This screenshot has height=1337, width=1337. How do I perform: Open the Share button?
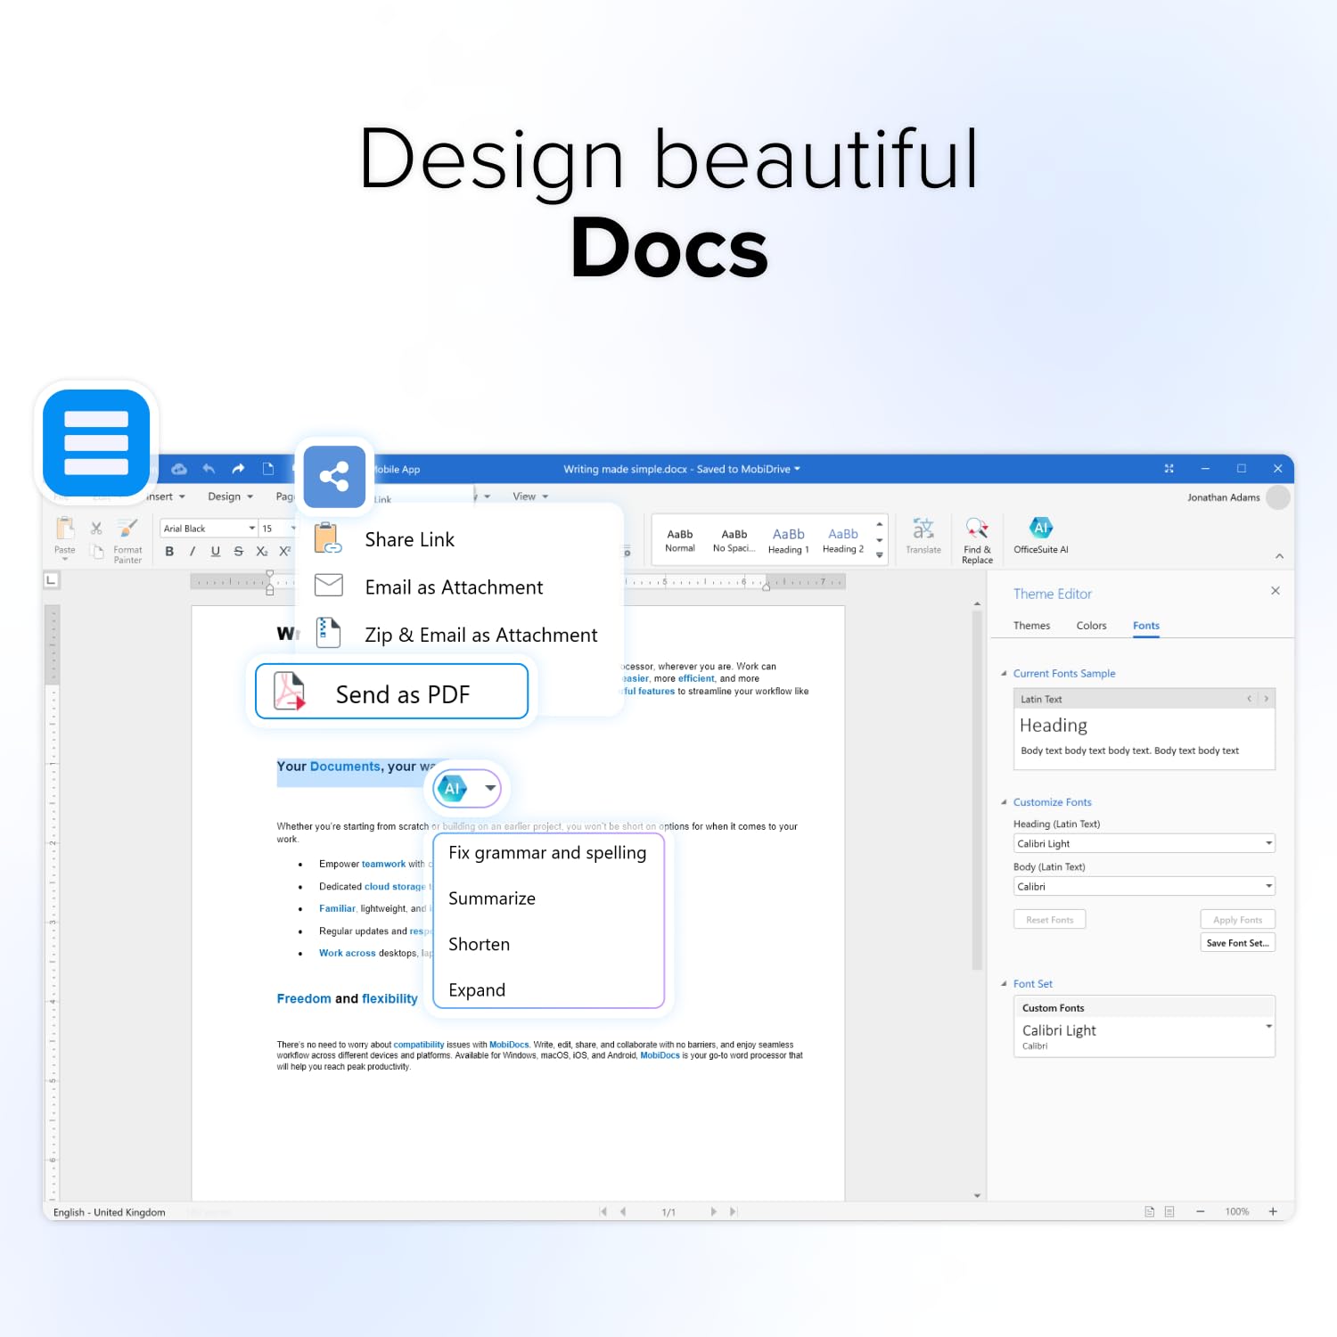point(334,477)
